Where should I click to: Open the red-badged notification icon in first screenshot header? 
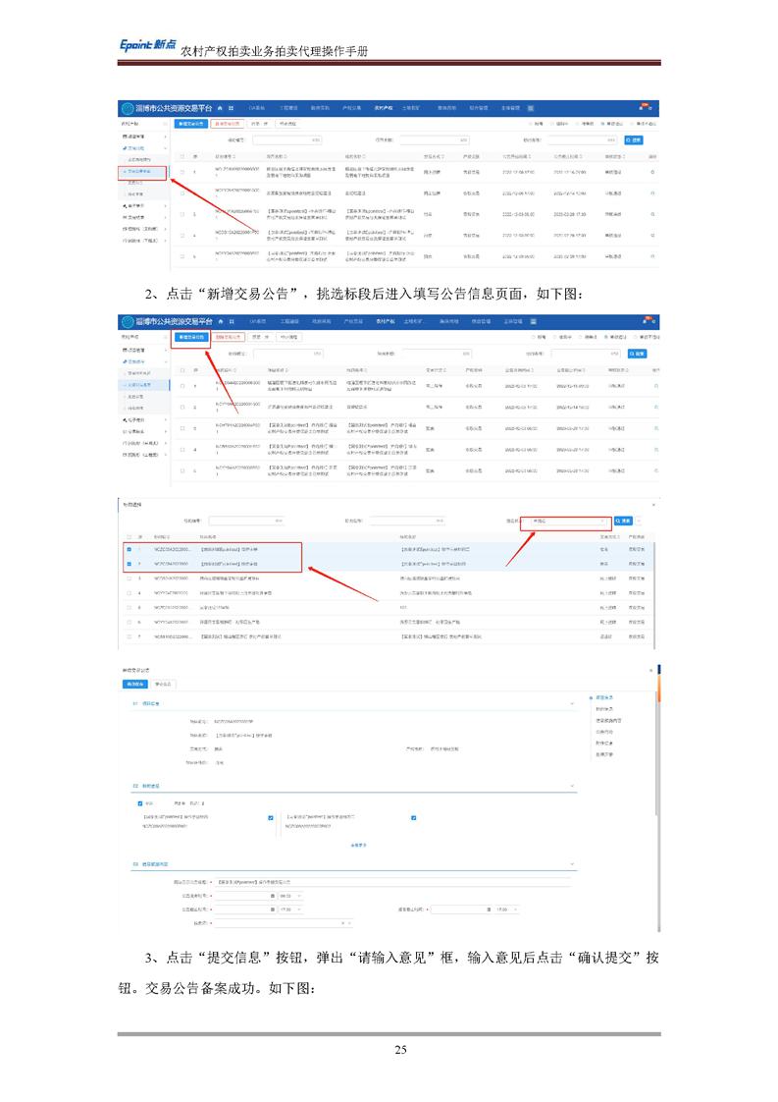(645, 107)
